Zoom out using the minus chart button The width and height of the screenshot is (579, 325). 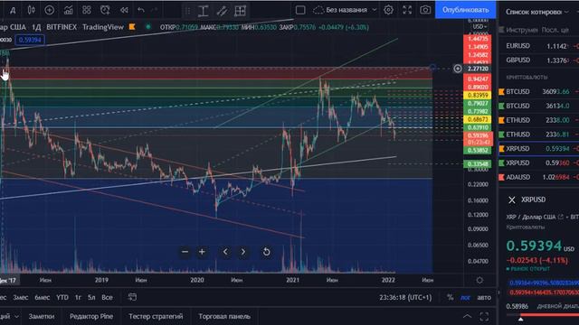point(185,252)
